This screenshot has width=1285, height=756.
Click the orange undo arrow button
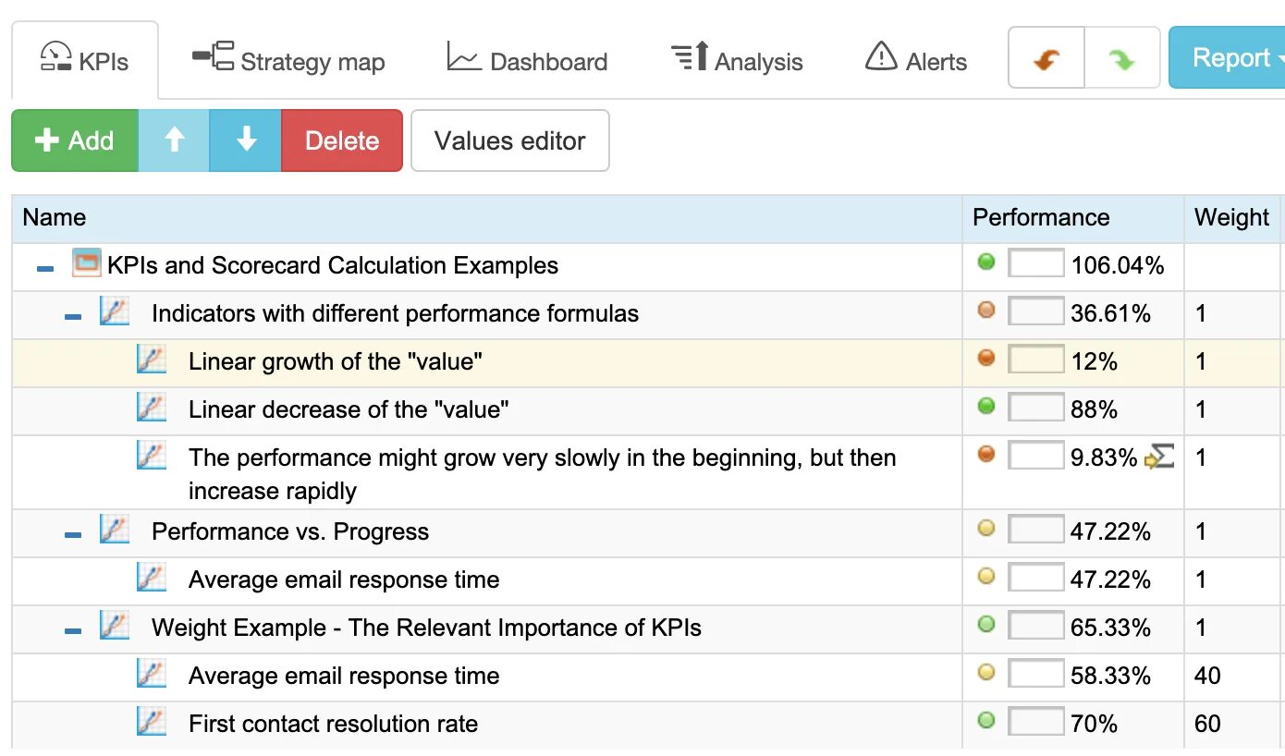tap(1046, 58)
